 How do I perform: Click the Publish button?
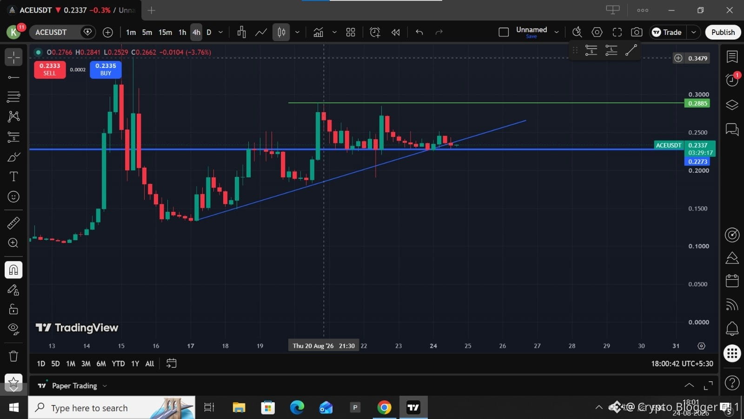723,32
